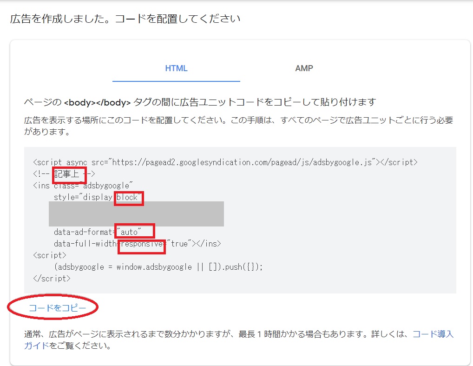The height and width of the screenshot is (366, 473).
Task: Click the script async src code line
Action: 225,162
